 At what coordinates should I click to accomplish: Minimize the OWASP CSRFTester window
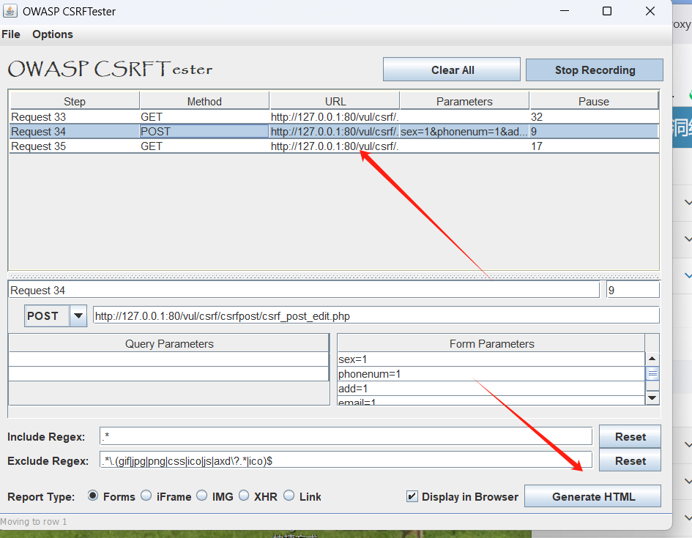tap(565, 10)
